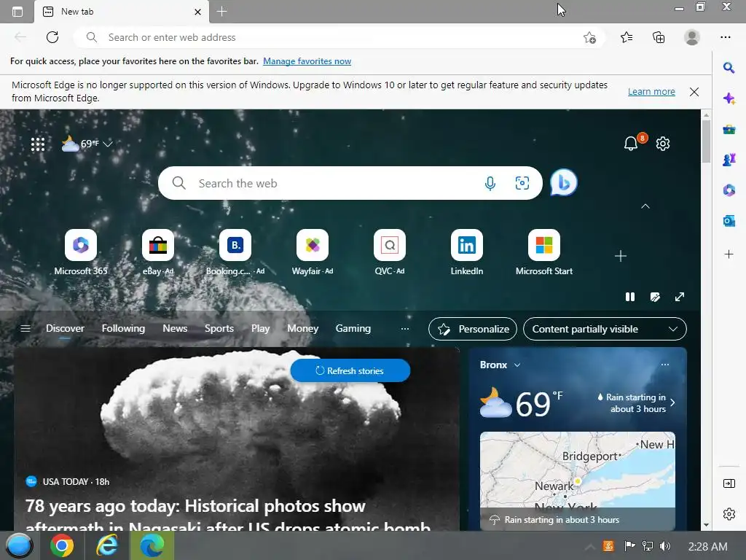Open the feed hamburger menu
Screen dimensions: 746x560
click(x=25, y=329)
